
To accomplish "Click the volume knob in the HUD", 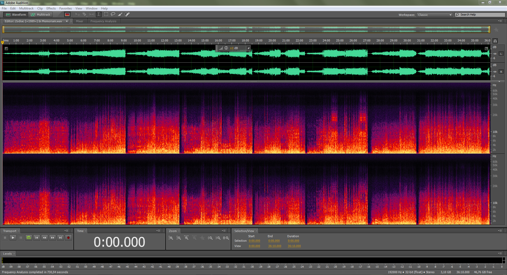I will [226, 48].
